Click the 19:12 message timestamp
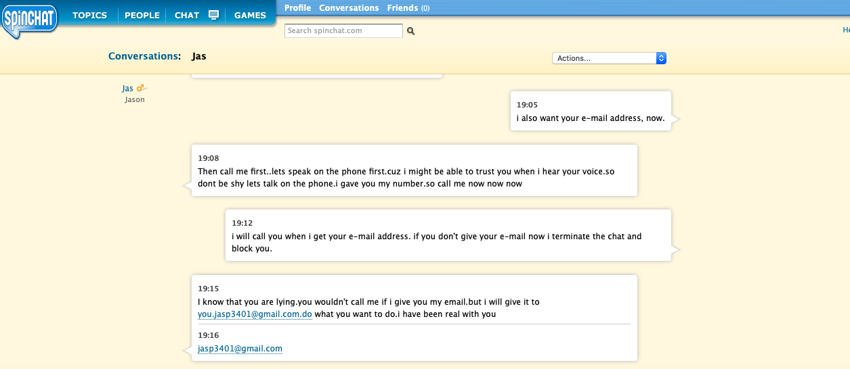 coord(242,223)
